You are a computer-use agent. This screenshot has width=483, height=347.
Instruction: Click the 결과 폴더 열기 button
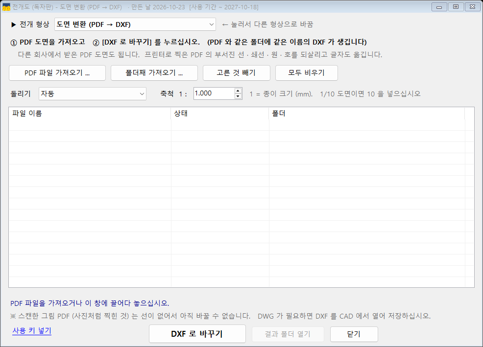point(288,334)
